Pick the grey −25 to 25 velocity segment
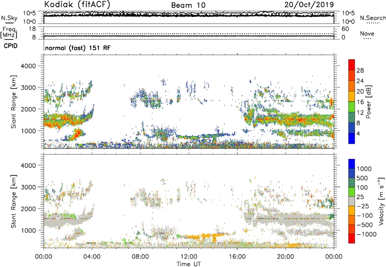This screenshot has width=386, height=267. point(352,201)
